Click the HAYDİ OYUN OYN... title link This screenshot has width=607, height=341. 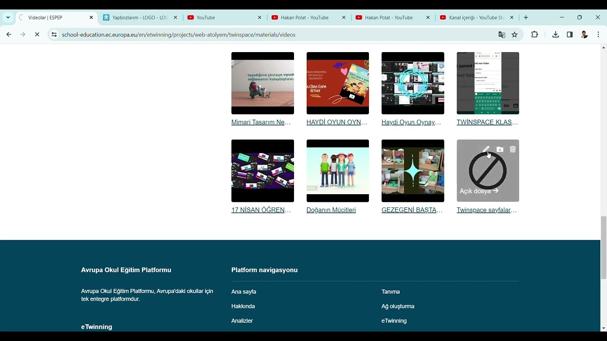pyautogui.click(x=337, y=122)
